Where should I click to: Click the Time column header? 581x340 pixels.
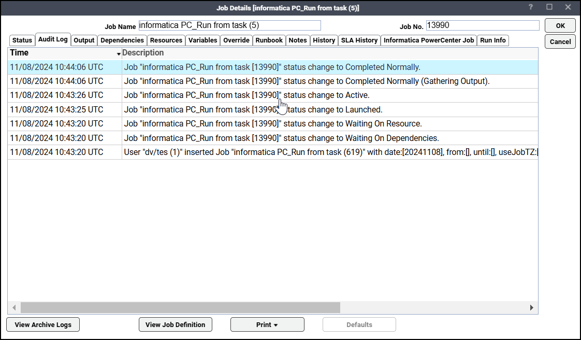[65, 53]
